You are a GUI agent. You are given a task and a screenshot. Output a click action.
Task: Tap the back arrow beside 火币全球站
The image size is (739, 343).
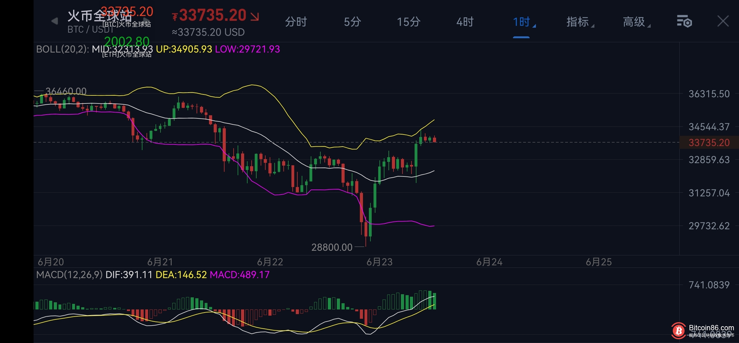54,21
